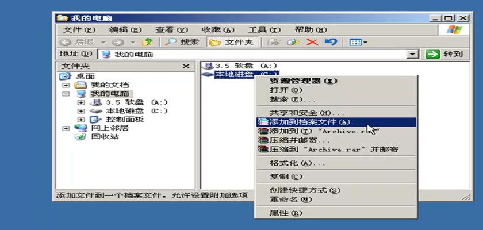
Task: Choose 搜索(E)... from context menu
Action: [x=336, y=99]
